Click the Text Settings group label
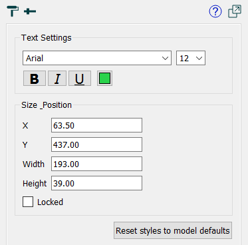The width and height of the screenshot is (248, 245). tap(47, 38)
